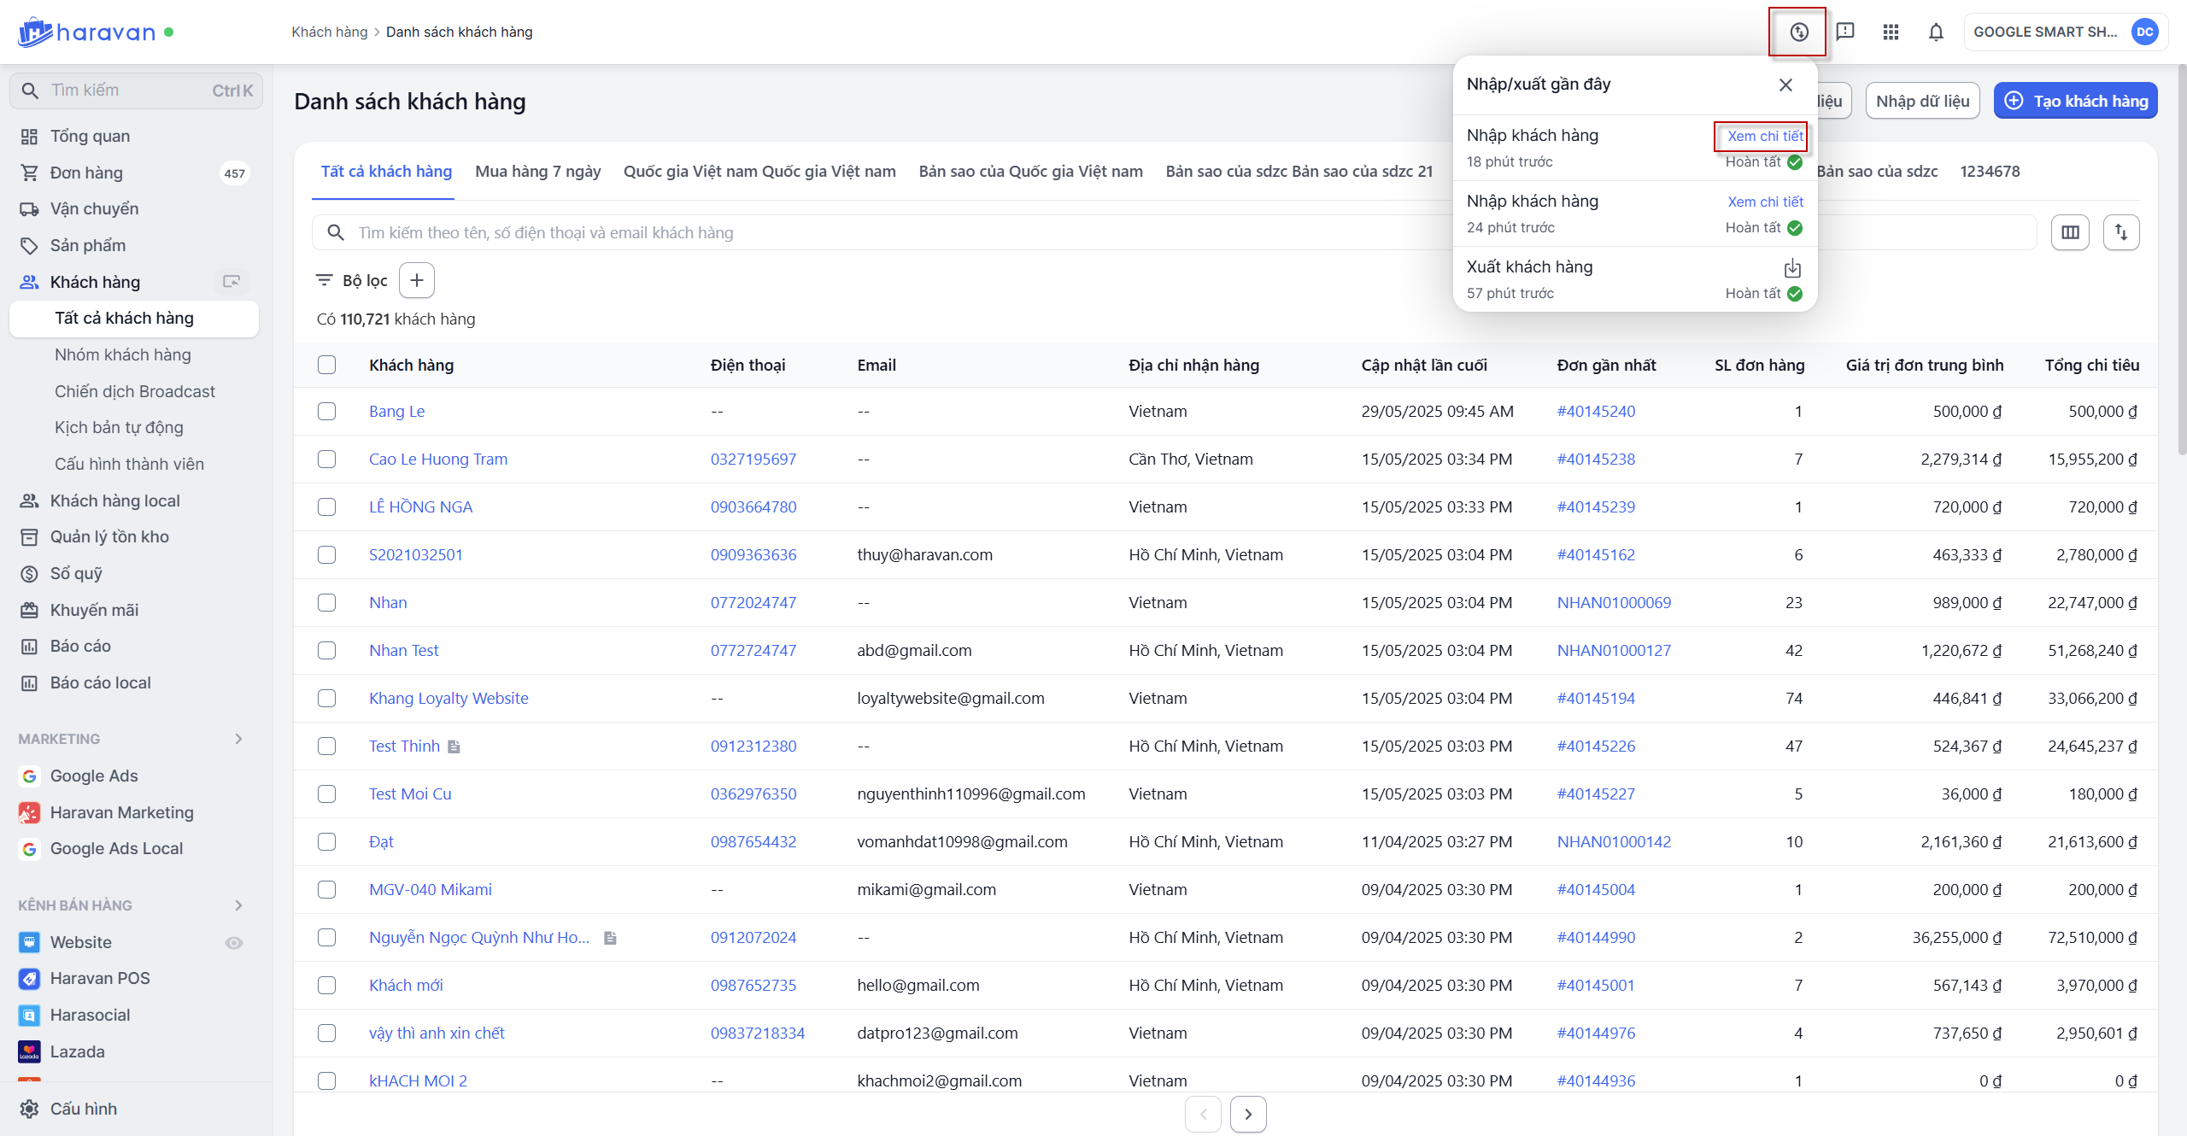Image resolution: width=2187 pixels, height=1136 pixels.
Task: Open Nhóm khách hàng in sidebar
Action: [123, 354]
